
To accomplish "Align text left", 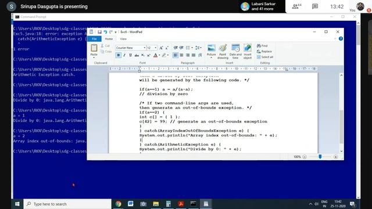I will 176,55.
